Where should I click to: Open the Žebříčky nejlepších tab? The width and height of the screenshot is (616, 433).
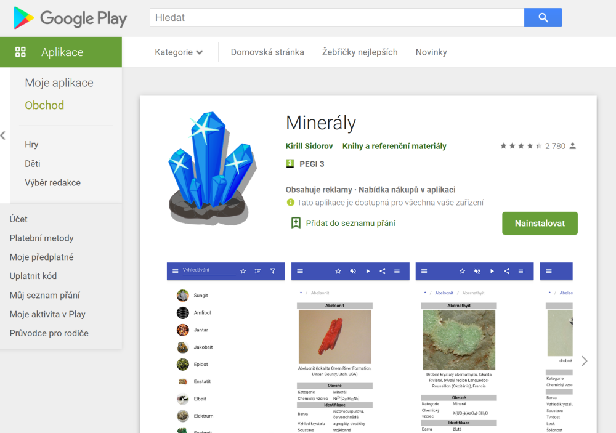360,52
